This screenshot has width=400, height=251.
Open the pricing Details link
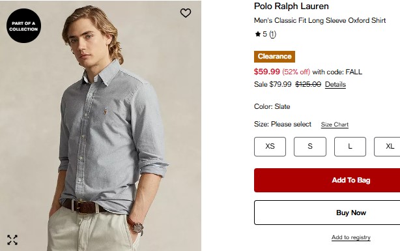pos(336,85)
